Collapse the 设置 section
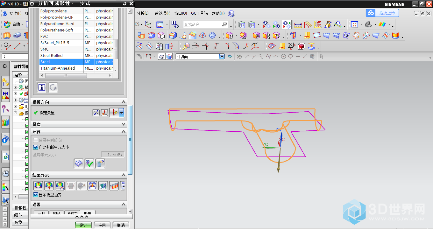 124,205
